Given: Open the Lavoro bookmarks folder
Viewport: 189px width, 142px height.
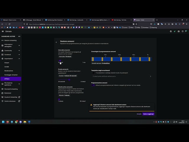Looking at the screenshot, I should [125, 28].
